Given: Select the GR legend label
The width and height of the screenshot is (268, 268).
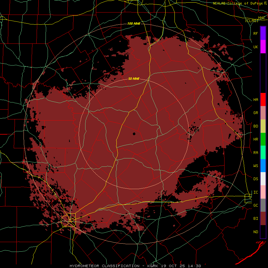Looking at the screenshot, I should point(256,113).
